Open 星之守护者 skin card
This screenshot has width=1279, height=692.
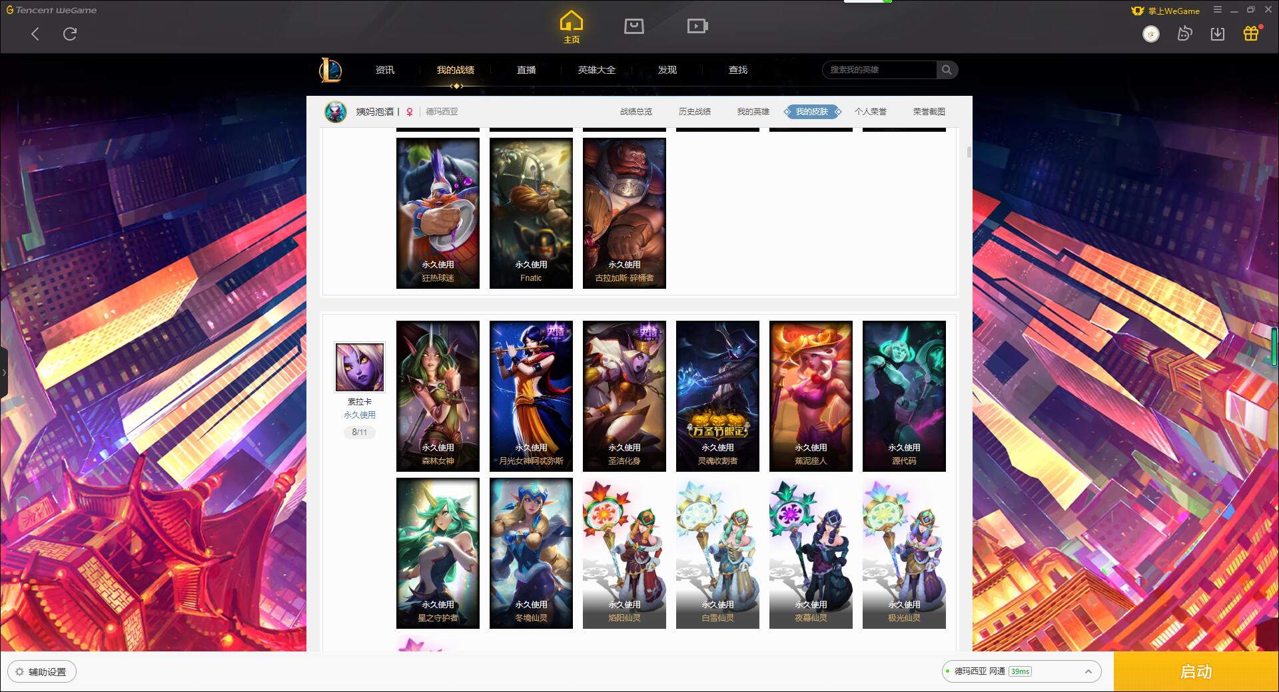click(x=438, y=553)
